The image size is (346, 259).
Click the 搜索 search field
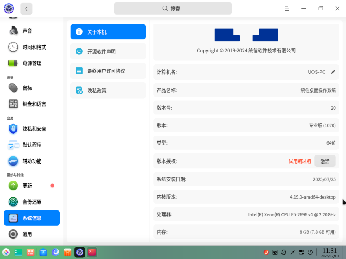pos(172,8)
